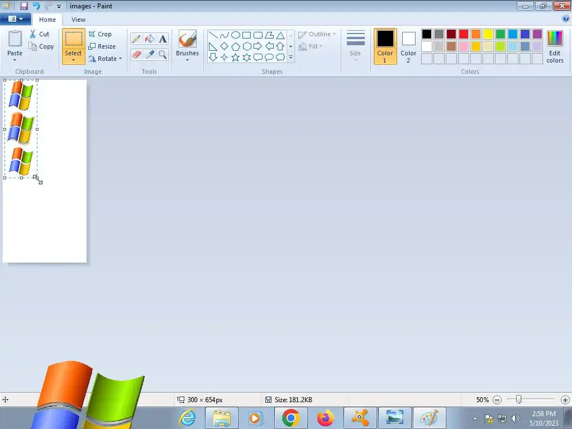Pick the yellow color swatch
572x429 pixels.
[488, 34]
